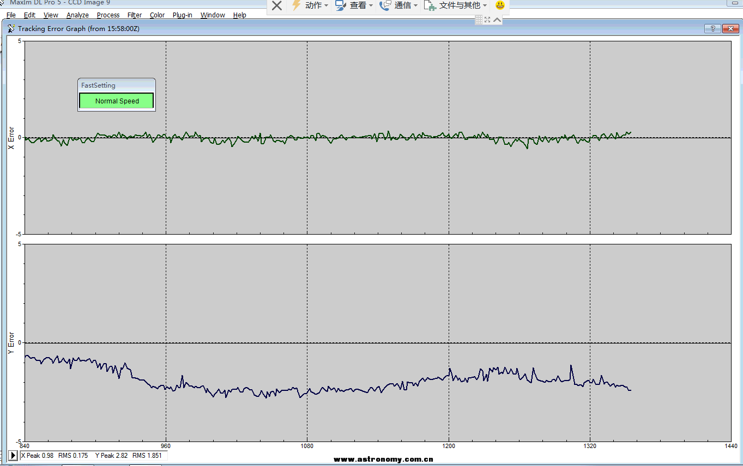The image size is (743, 466).
Task: Toggle full screen with the expand arrows icon
Action: pyautogui.click(x=487, y=20)
